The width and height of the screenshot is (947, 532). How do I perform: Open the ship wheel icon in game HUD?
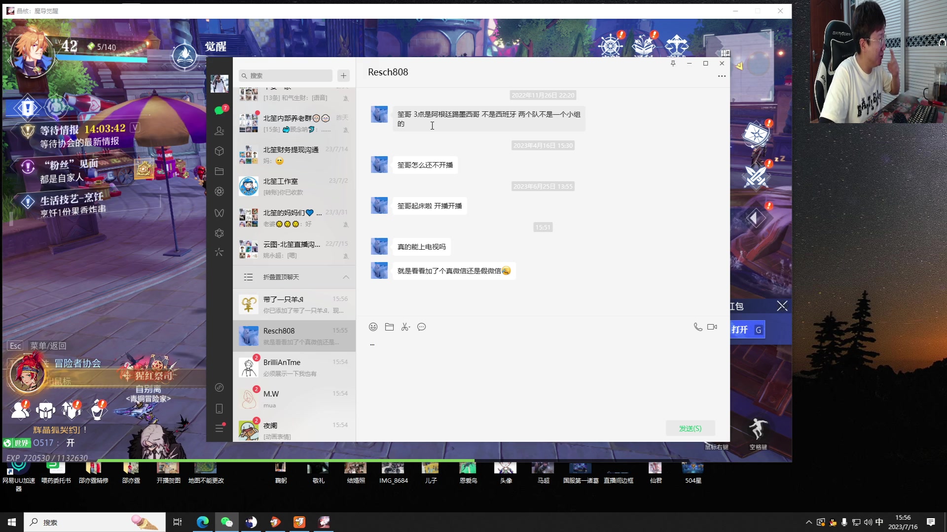(611, 45)
